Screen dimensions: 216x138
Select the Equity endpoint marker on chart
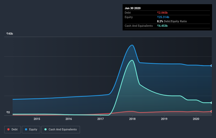coord(211,66)
